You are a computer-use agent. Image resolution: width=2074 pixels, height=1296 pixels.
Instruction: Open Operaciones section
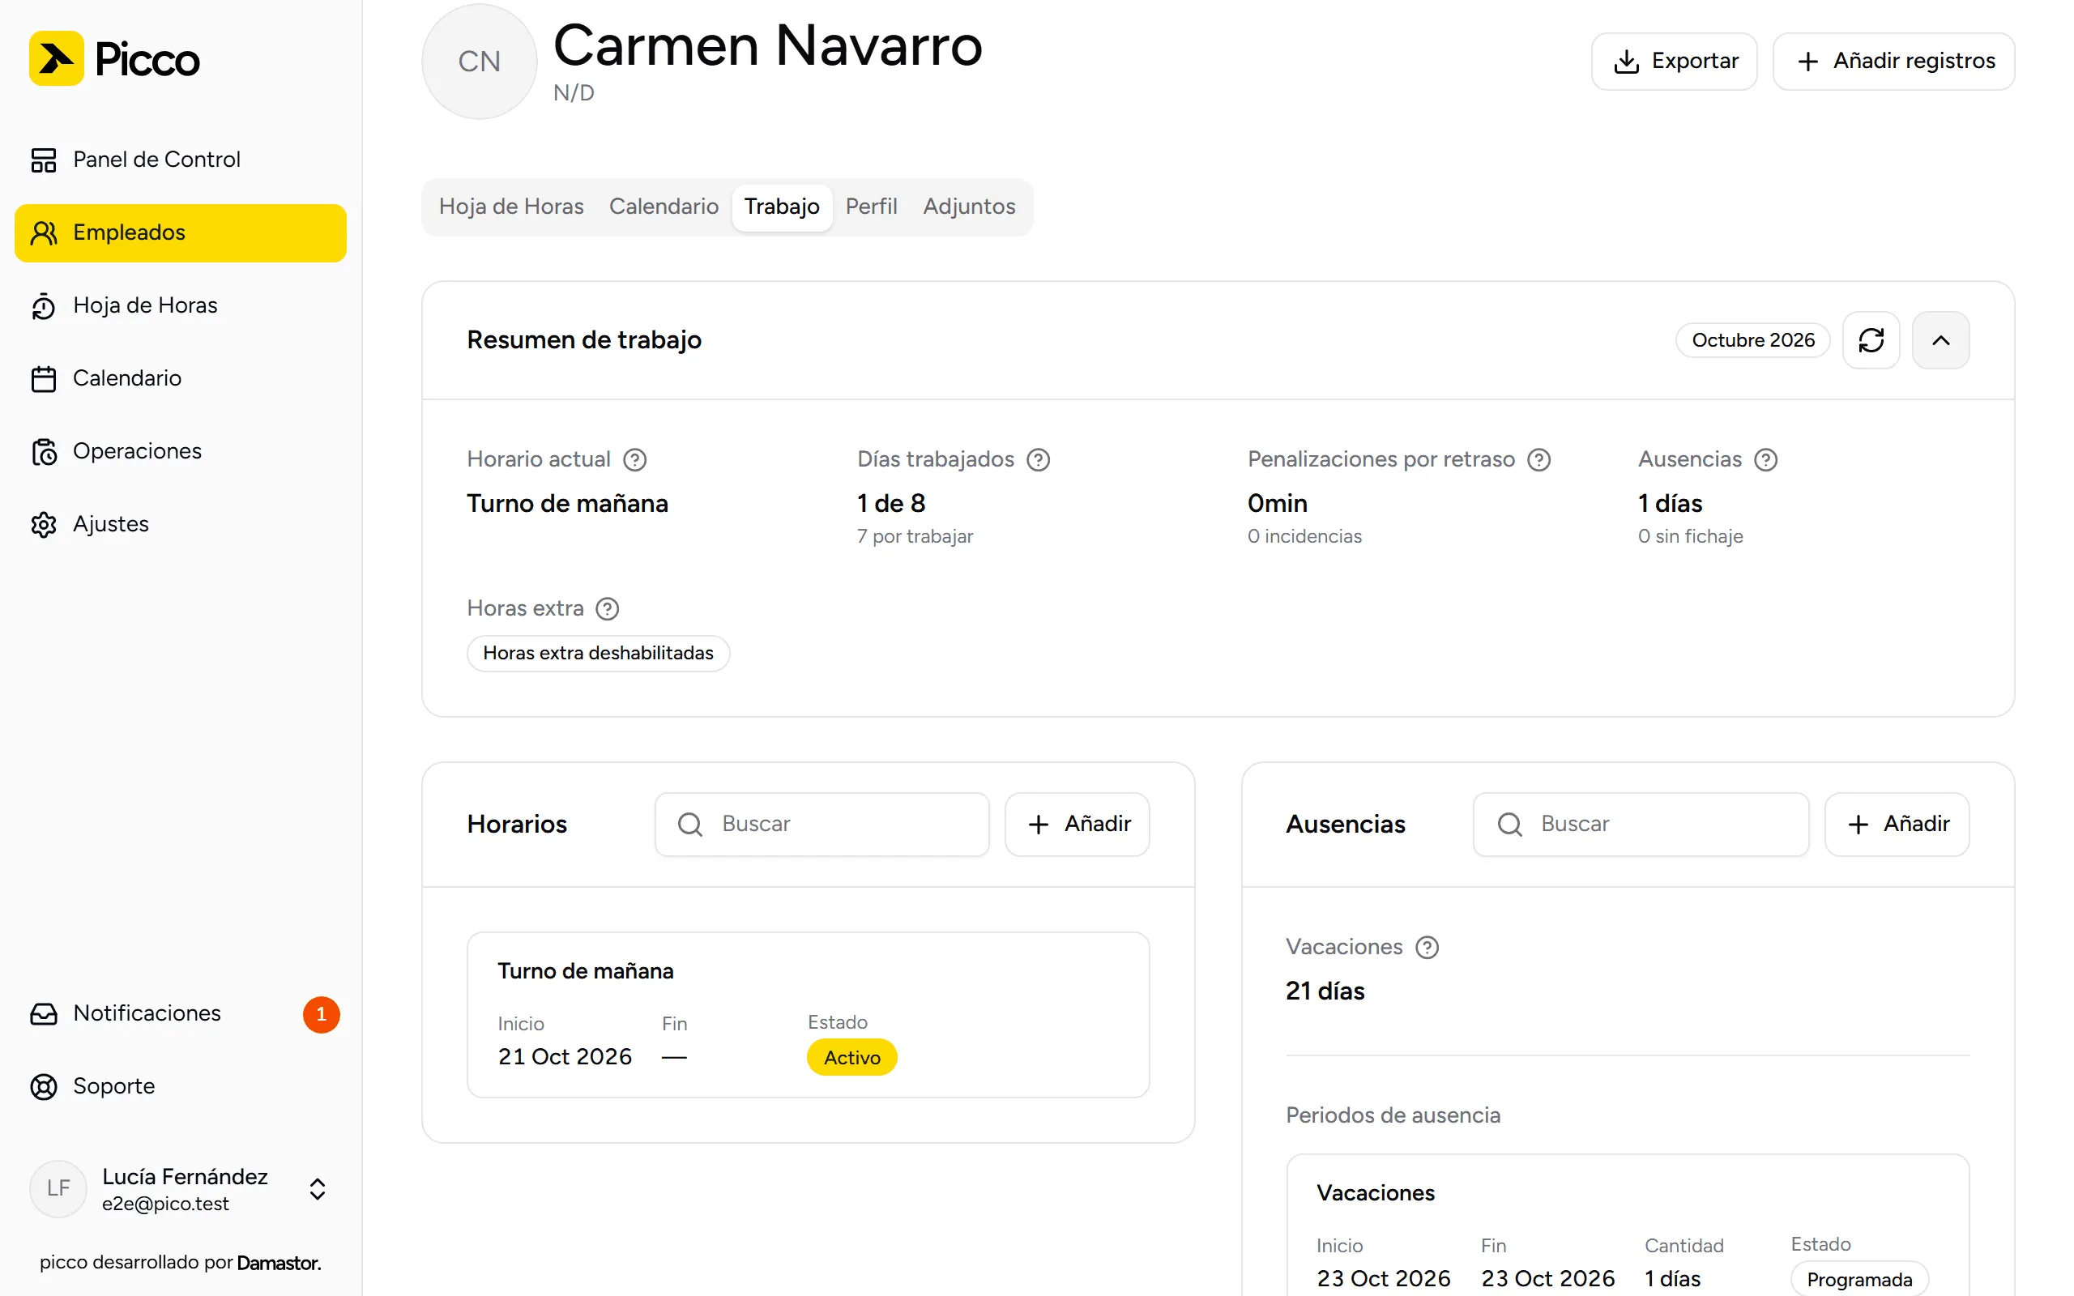point(180,451)
